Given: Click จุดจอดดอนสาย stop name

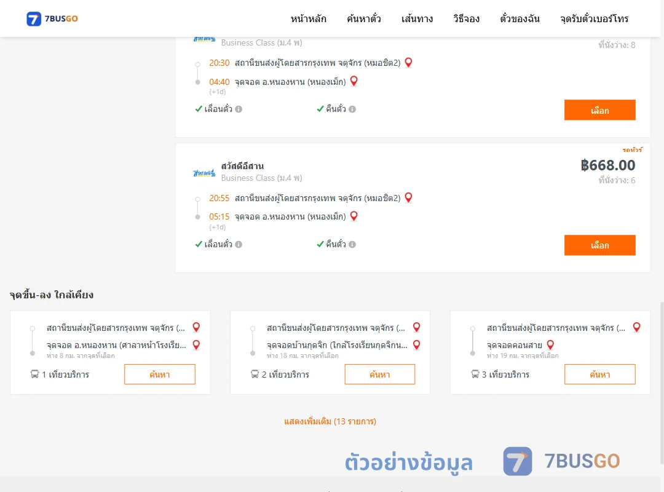Looking at the screenshot, I should (514, 346).
